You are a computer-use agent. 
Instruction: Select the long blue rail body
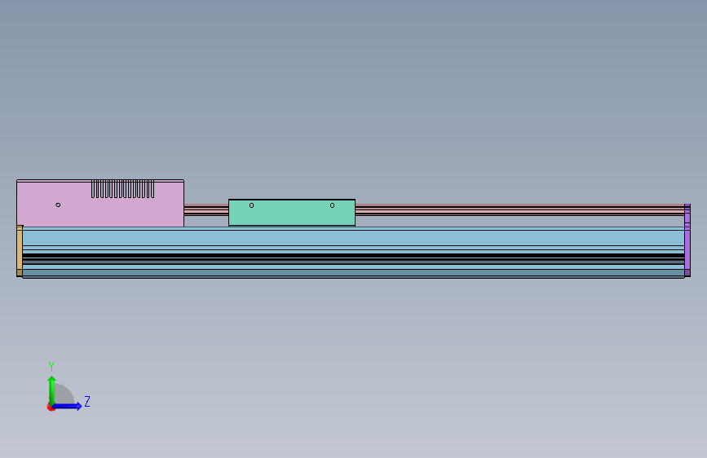pyautogui.click(x=354, y=253)
